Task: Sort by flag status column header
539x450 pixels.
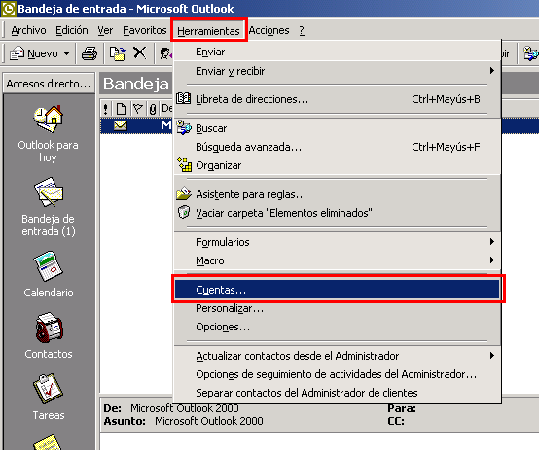Action: click(138, 109)
